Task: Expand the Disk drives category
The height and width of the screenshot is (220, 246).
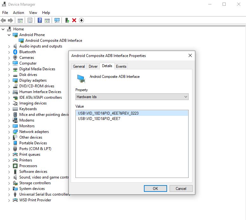Action: (x=9, y=75)
